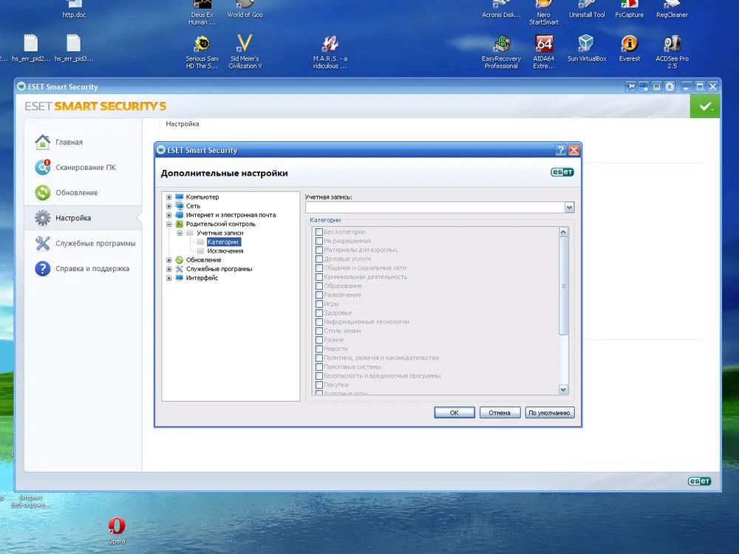Open Справка и поддержка help icon
The image size is (739, 554).
click(43, 269)
